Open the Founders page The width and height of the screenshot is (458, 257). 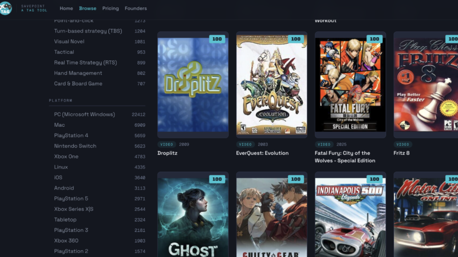point(136,9)
